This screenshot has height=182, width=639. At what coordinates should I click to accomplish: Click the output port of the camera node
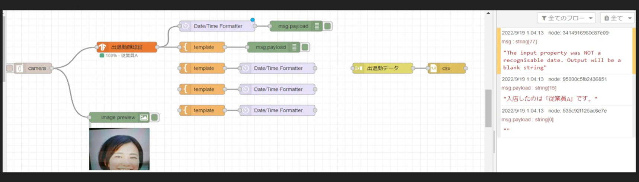(52, 68)
